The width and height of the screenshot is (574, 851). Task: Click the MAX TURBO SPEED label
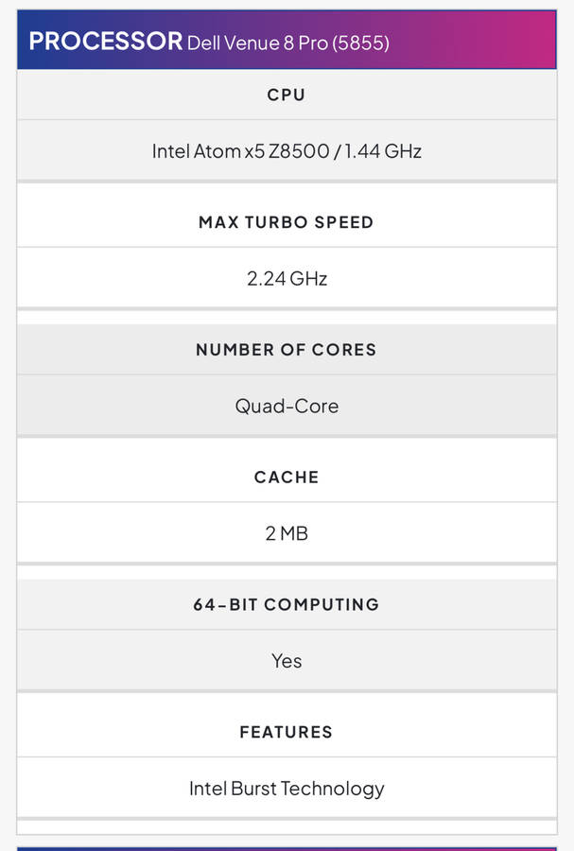287,222
